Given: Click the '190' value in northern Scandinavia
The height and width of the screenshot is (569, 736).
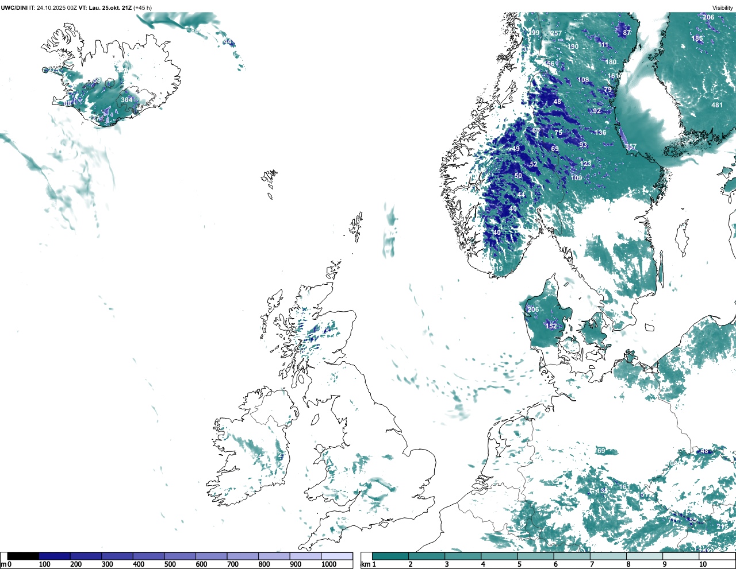Looking at the screenshot, I should click(573, 47).
